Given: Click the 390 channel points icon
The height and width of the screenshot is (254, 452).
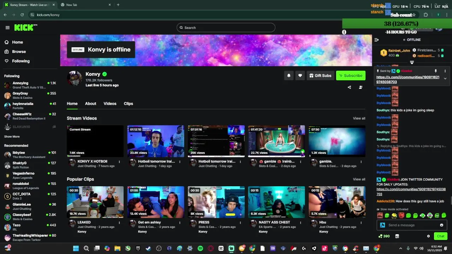Looking at the screenshot, I should [384, 236].
